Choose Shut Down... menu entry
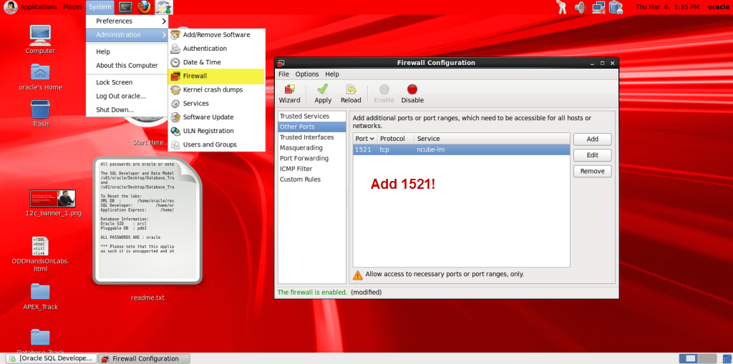The image size is (733, 364). (127, 110)
